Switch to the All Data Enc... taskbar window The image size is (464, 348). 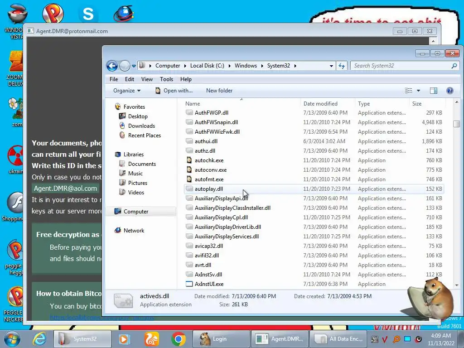point(338,339)
